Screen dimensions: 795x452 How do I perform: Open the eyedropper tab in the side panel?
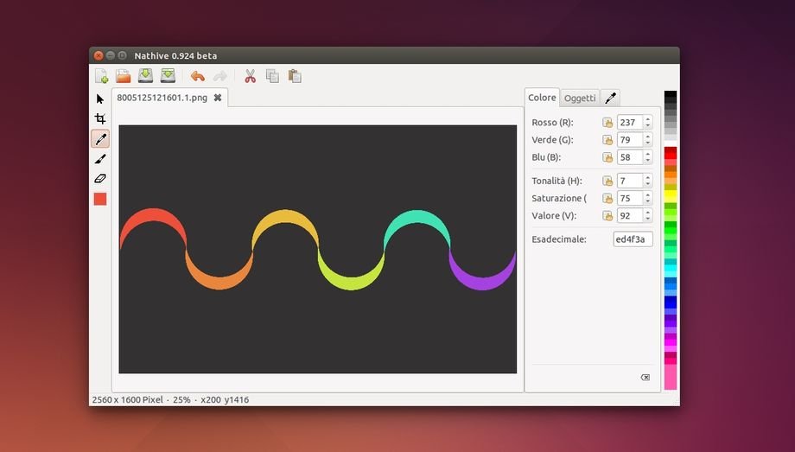point(610,98)
